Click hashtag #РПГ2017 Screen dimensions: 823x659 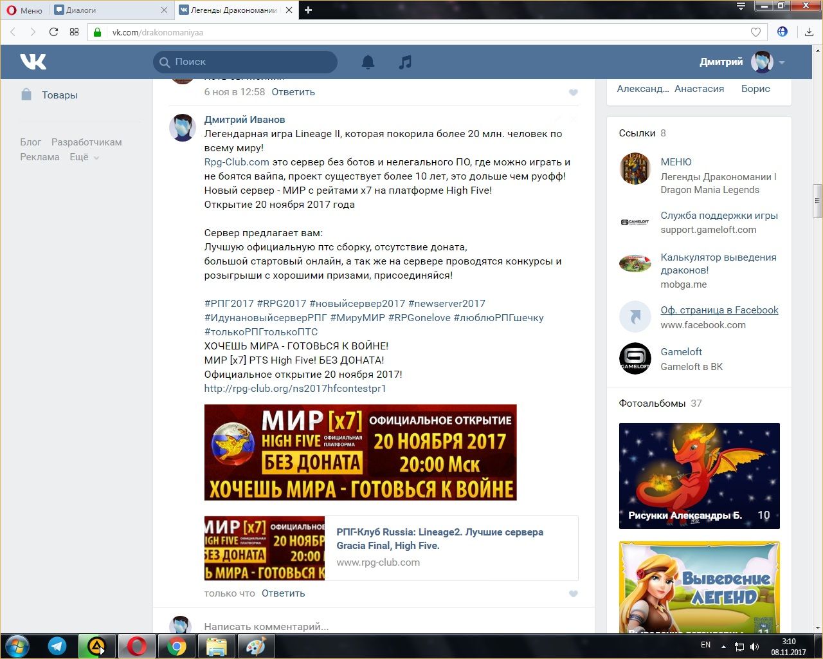pos(229,304)
